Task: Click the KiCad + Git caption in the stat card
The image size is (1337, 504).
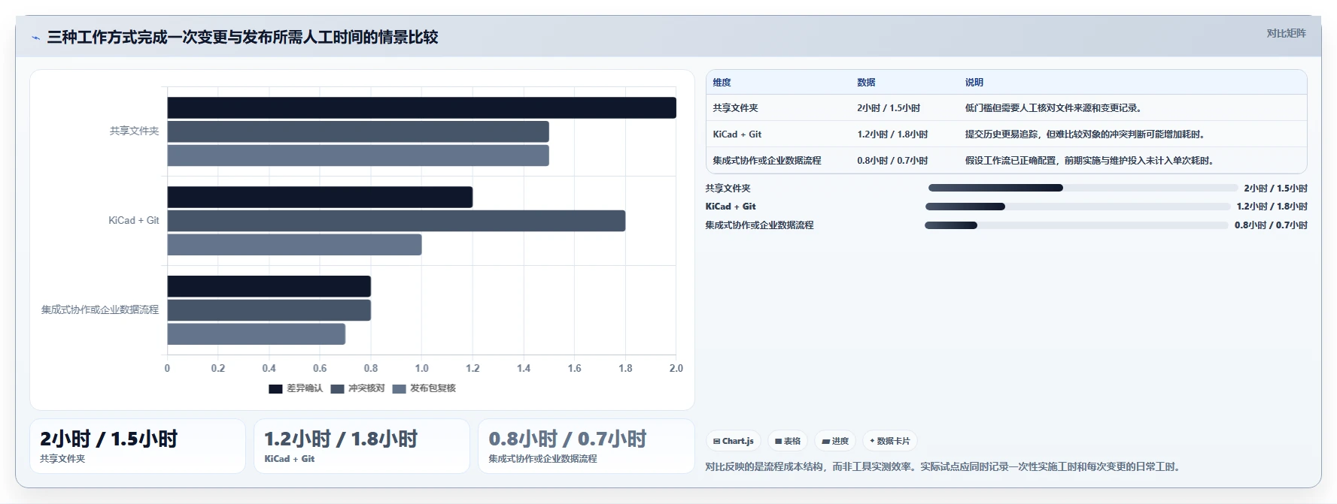Action: click(289, 459)
